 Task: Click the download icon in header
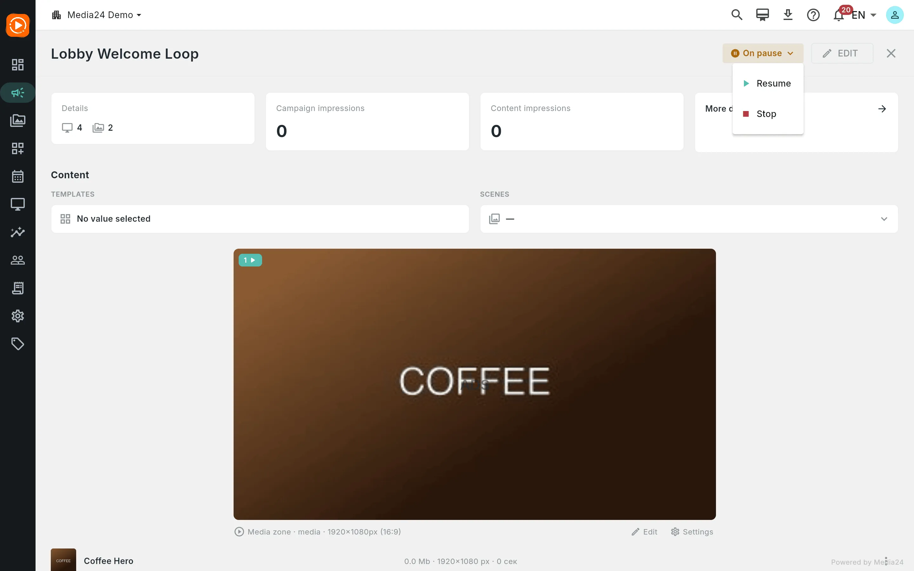(788, 15)
